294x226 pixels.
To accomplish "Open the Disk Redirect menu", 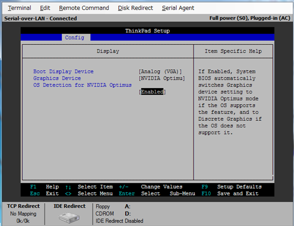I will coord(136,8).
